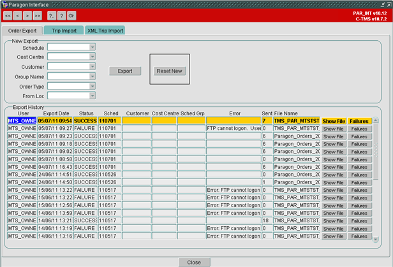Image resolution: width=393 pixels, height=267 pixels.
Task: Show File for 24/06/11 14:50 export
Action: pyautogui.click(x=334, y=183)
